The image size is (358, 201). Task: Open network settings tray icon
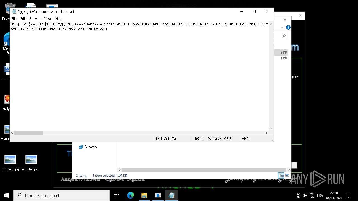click(x=312, y=195)
